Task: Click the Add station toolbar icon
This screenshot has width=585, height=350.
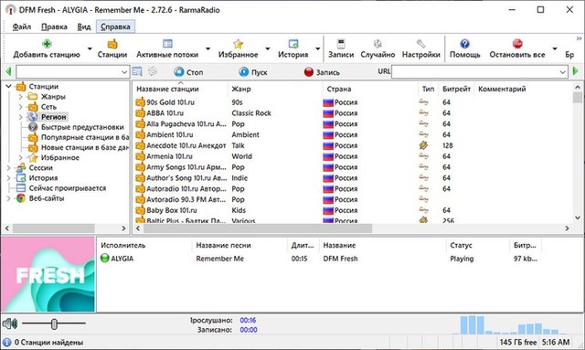Action: (47, 44)
